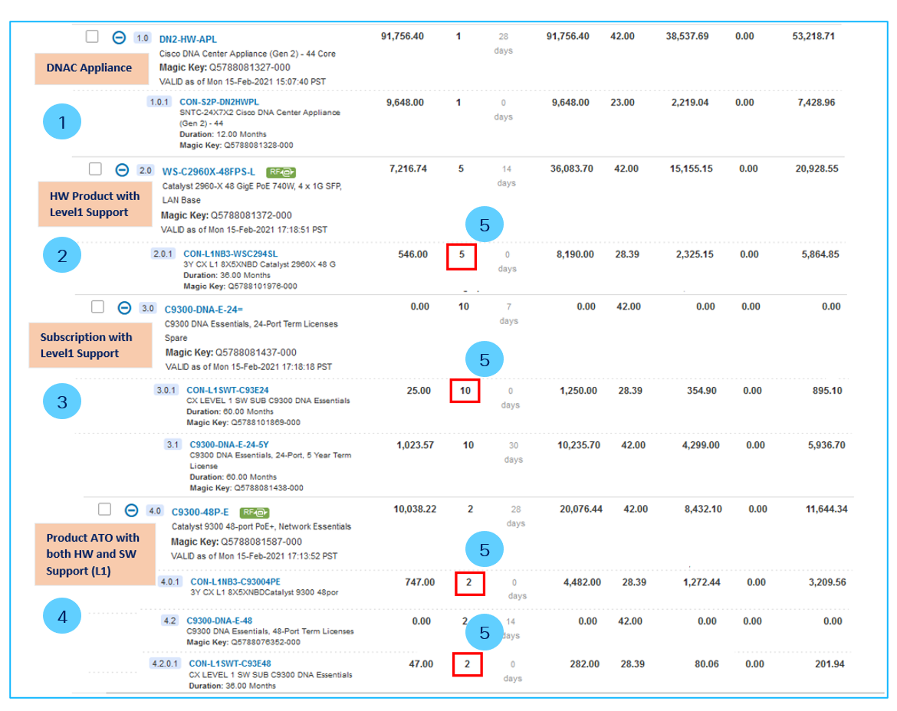
Task: Click Magic Key Q5788081327-000
Action: pos(225,67)
